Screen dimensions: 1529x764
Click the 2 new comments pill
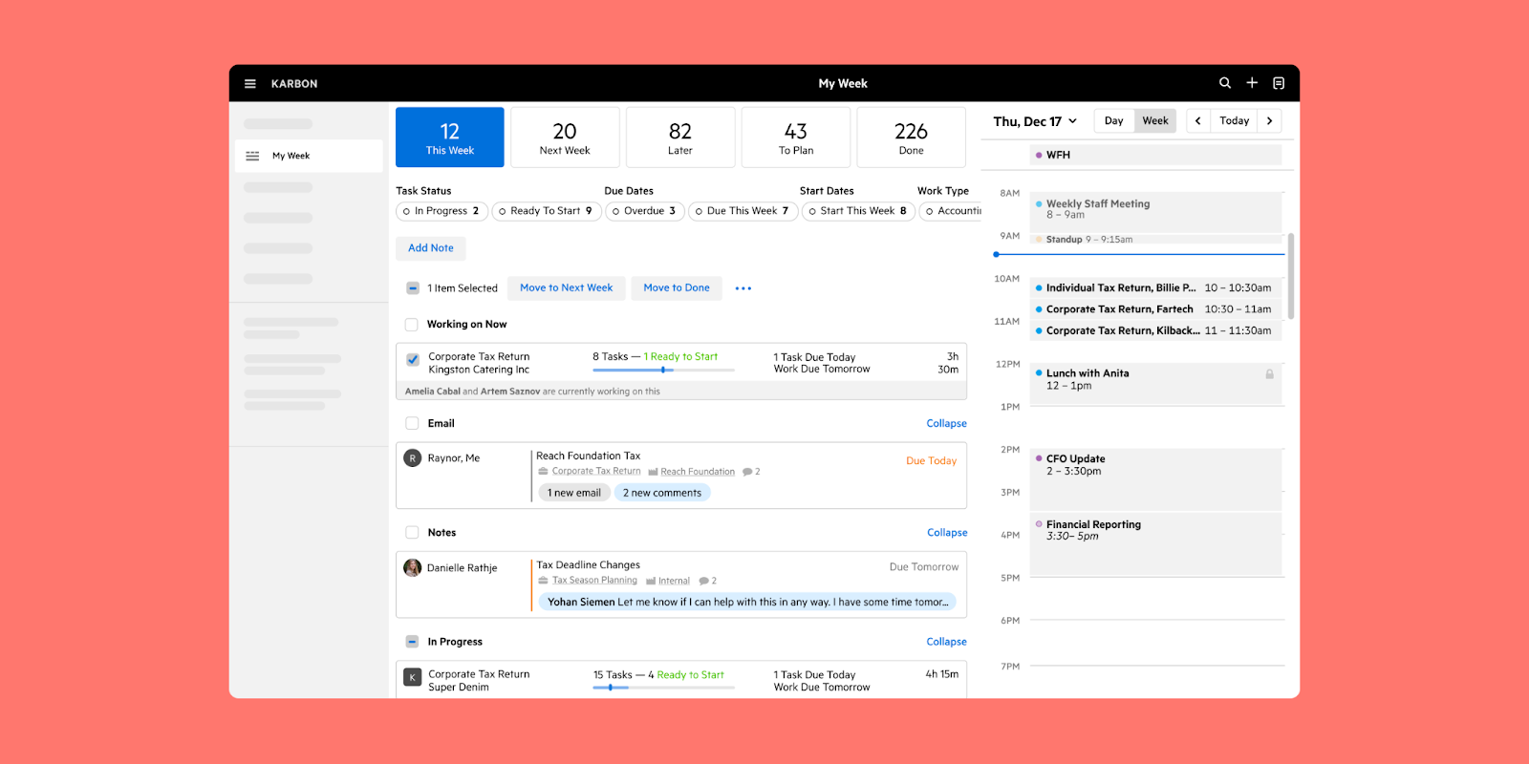[662, 494]
